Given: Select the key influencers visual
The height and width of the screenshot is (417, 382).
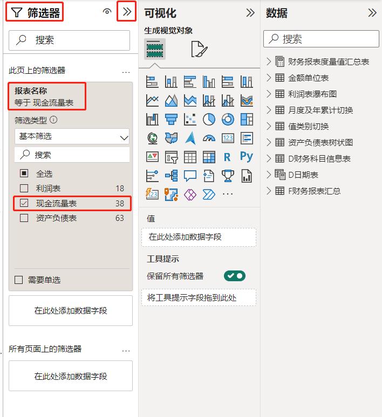Looking at the screenshot, I should [x=152, y=176].
